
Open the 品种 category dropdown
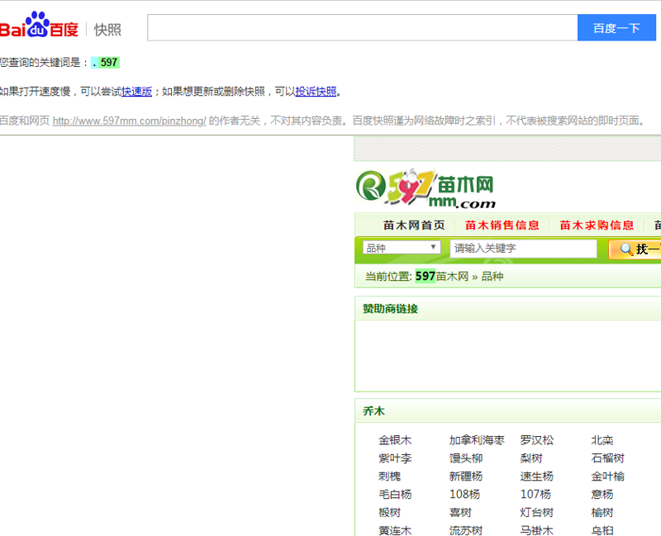402,248
